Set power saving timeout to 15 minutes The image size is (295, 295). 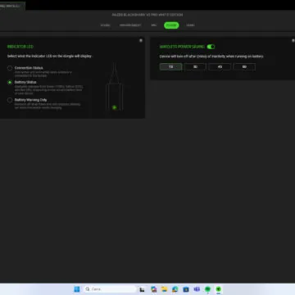[171, 67]
